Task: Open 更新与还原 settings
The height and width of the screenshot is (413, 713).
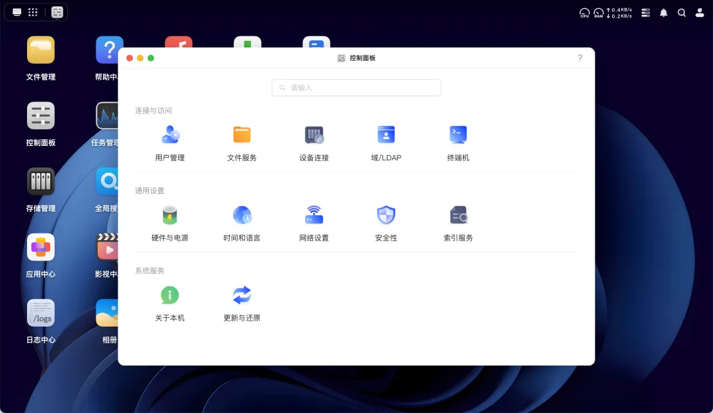Action: point(242,303)
